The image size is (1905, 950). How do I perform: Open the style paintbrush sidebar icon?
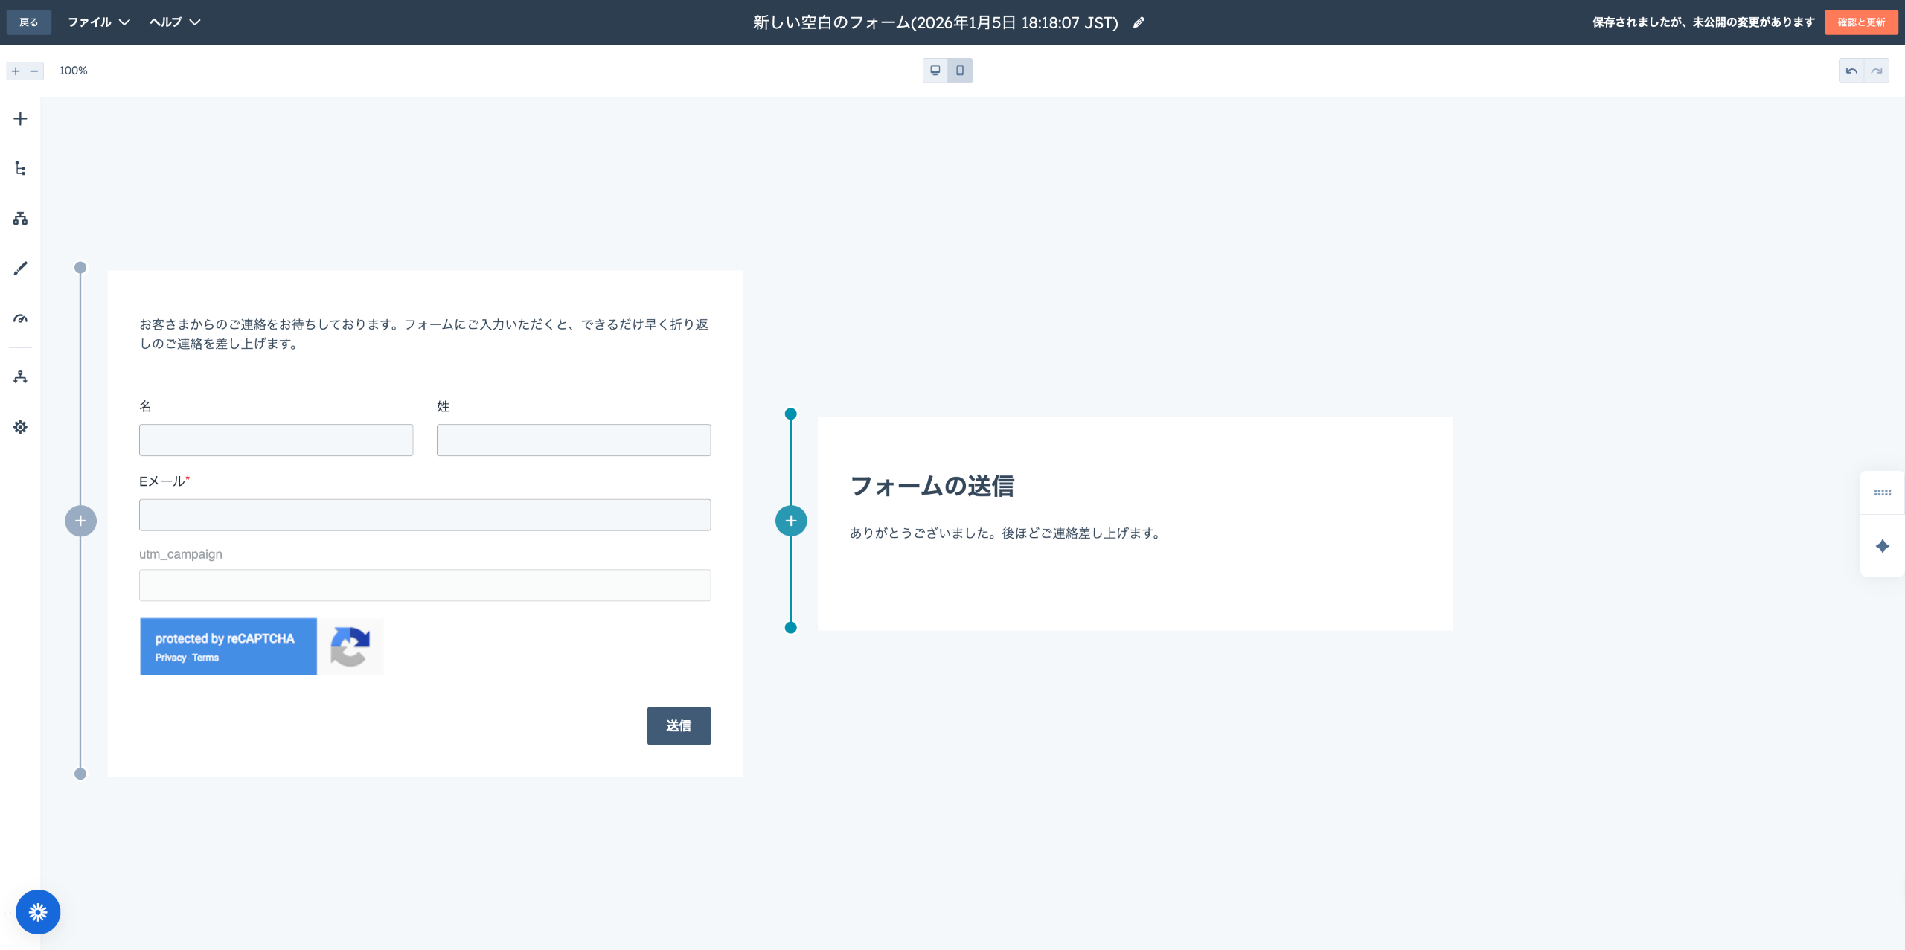click(x=20, y=269)
